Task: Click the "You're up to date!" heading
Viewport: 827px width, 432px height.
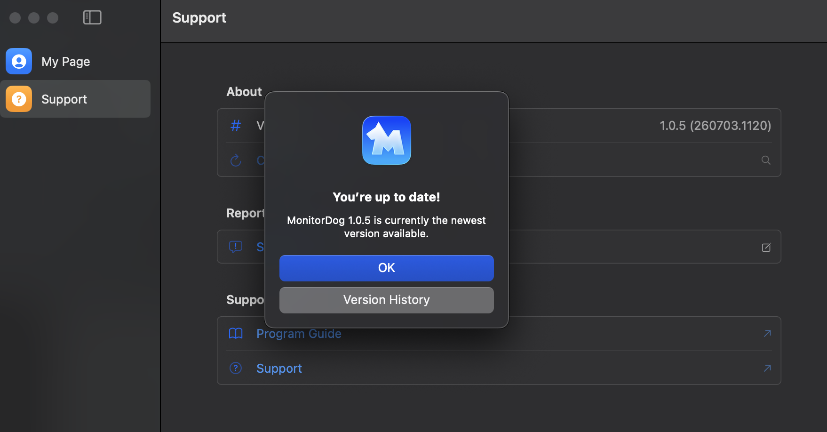Action: point(386,197)
